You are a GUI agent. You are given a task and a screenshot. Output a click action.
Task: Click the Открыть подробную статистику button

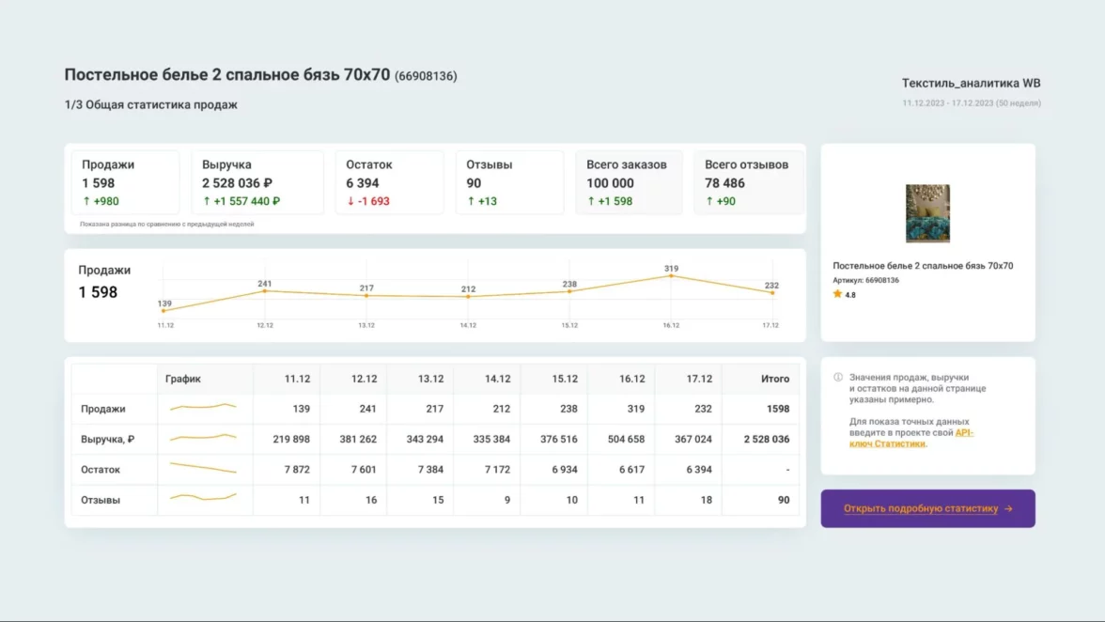point(927,508)
